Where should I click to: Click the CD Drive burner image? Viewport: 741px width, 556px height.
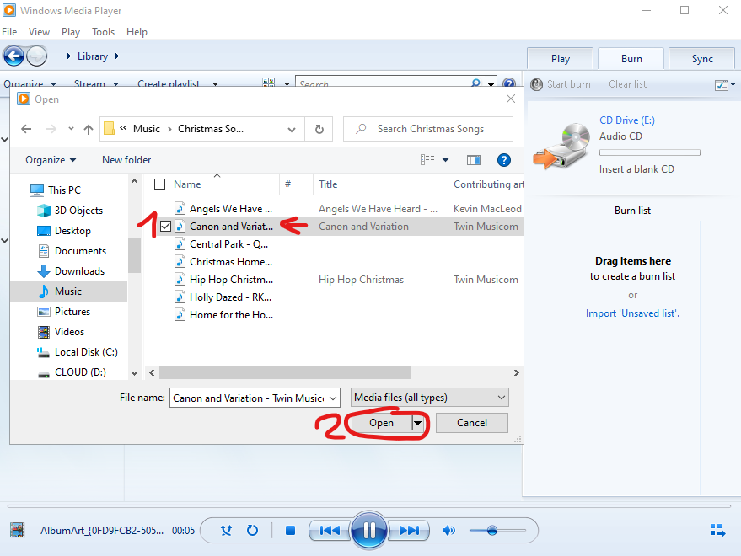tap(562, 146)
